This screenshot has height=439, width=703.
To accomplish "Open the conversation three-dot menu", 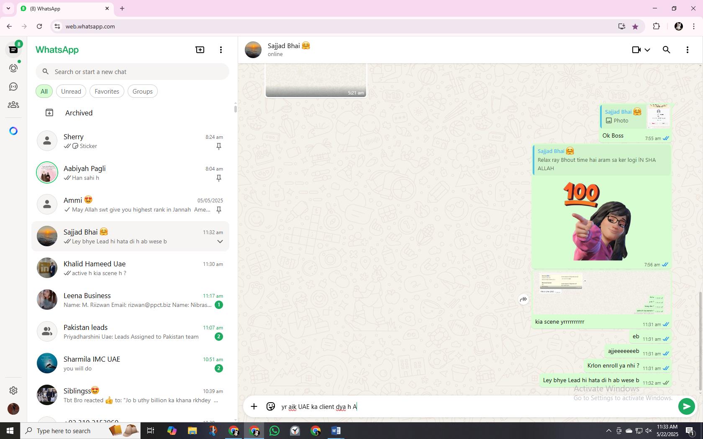I will (688, 50).
